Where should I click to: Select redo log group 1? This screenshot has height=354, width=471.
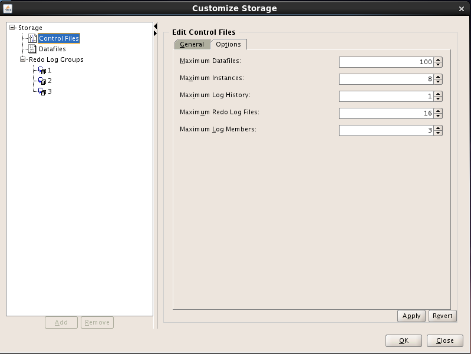pos(50,70)
